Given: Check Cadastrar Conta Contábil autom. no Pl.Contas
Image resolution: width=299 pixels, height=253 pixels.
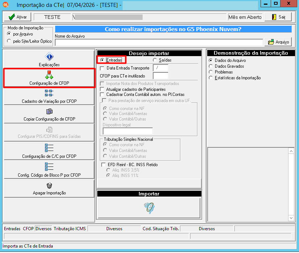Looking at the screenshot, I should coord(102,94).
